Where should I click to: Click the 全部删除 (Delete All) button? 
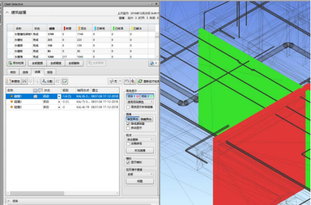74,63
